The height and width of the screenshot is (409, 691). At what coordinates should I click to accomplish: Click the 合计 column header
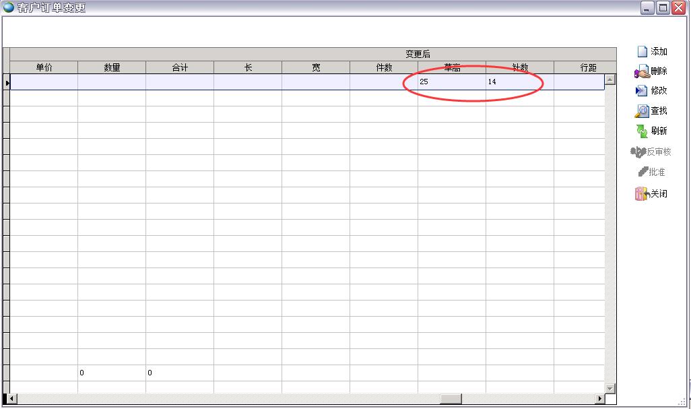click(x=180, y=67)
